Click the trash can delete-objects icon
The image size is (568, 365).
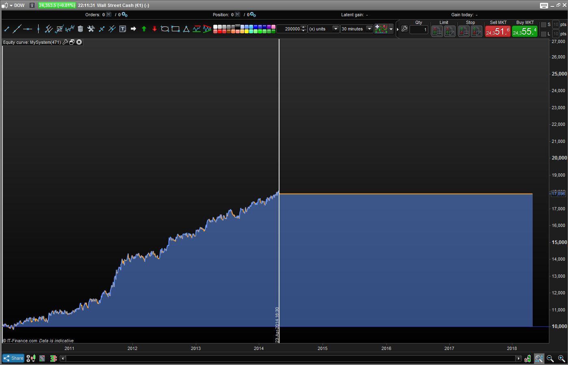[80, 29]
